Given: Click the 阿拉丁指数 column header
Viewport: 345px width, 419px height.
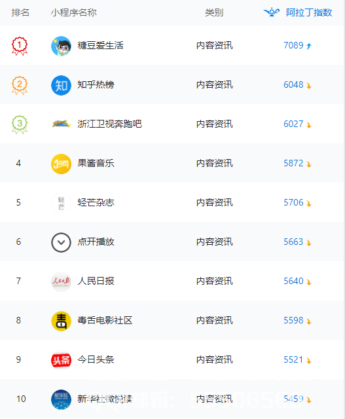Looking at the screenshot, I should pos(309,12).
